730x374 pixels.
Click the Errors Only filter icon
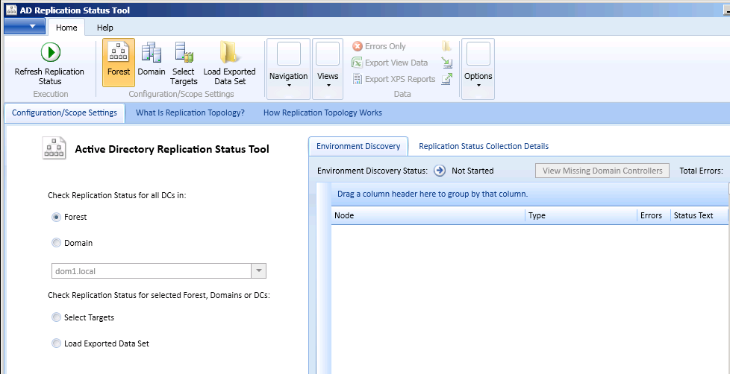coord(358,46)
